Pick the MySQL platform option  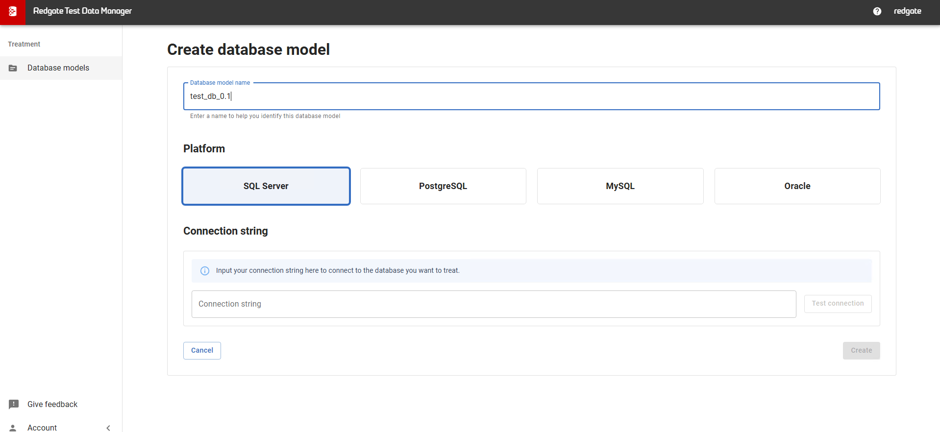[x=620, y=186]
